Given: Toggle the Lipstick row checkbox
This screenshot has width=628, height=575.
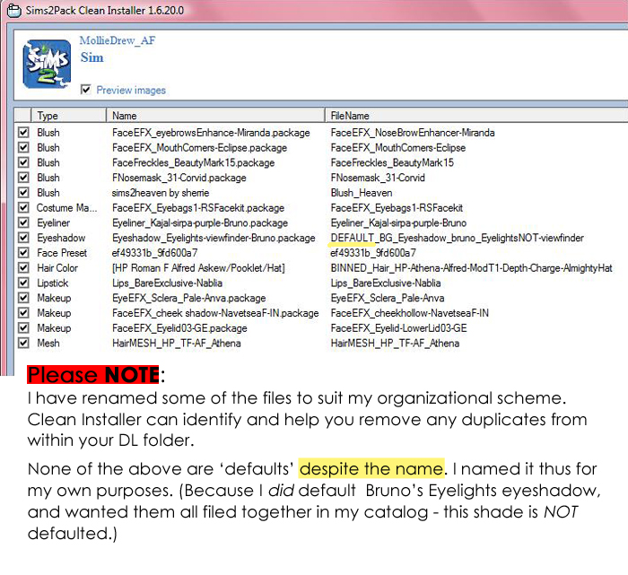Looking at the screenshot, I should point(23,283).
